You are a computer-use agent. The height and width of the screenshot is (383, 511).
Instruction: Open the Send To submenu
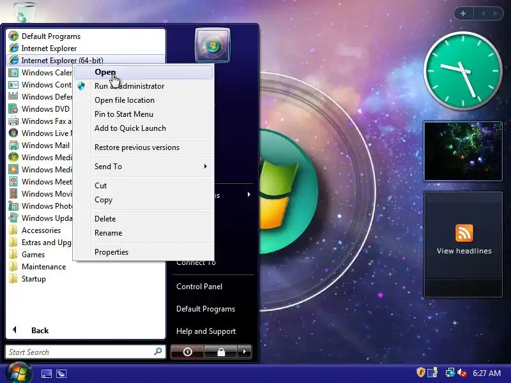pyautogui.click(x=144, y=167)
